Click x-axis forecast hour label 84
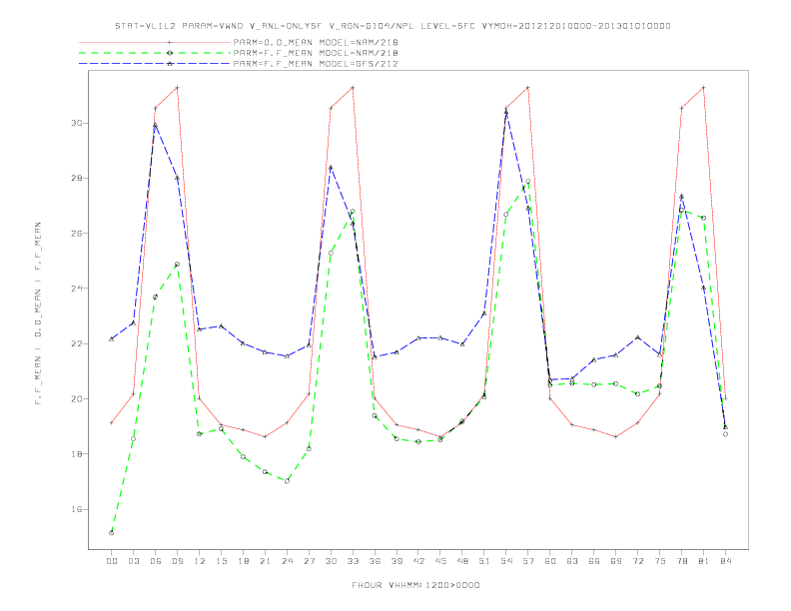The image size is (791, 611). (725, 561)
